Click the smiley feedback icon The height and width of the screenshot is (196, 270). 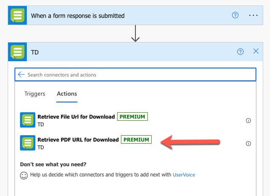coord(24,176)
